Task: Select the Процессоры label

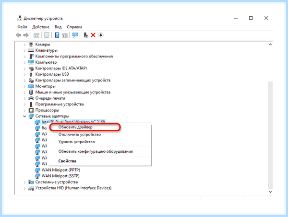Action: point(47,110)
